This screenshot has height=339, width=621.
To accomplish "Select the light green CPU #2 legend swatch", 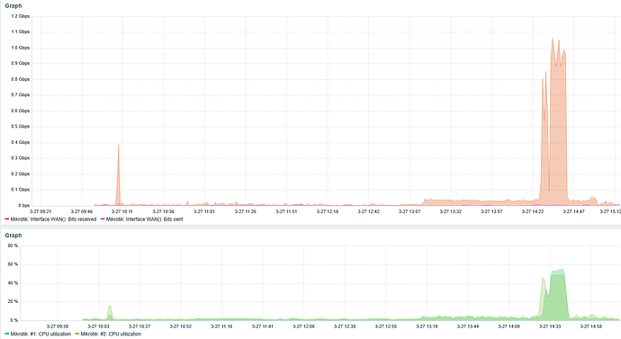I will tap(77, 334).
